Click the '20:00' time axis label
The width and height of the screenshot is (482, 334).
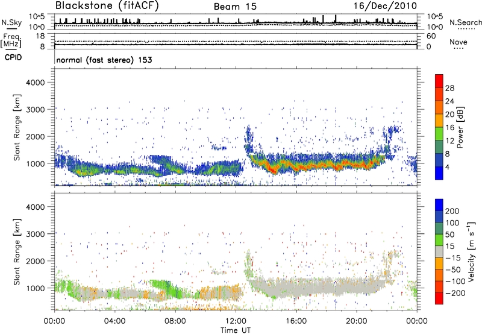357,321
